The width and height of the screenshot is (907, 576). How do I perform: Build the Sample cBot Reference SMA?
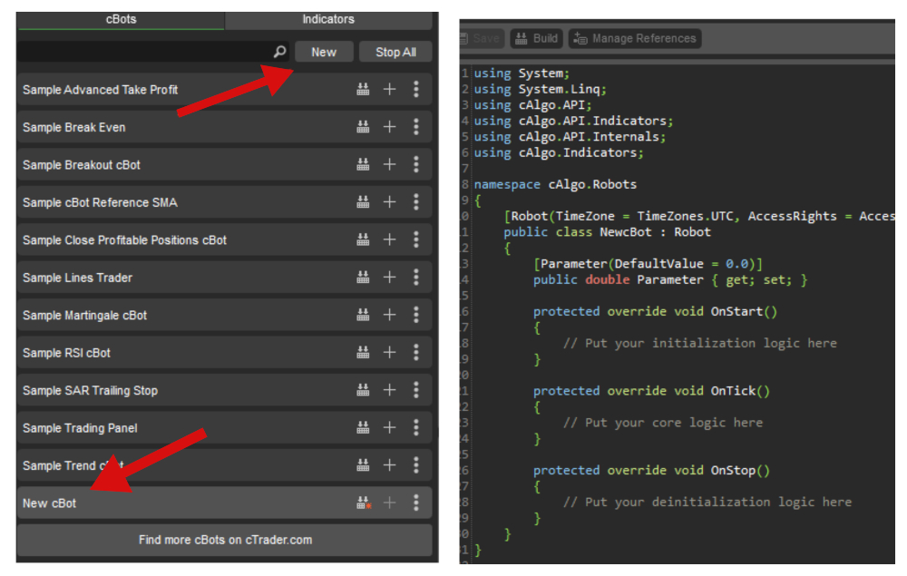coord(363,202)
